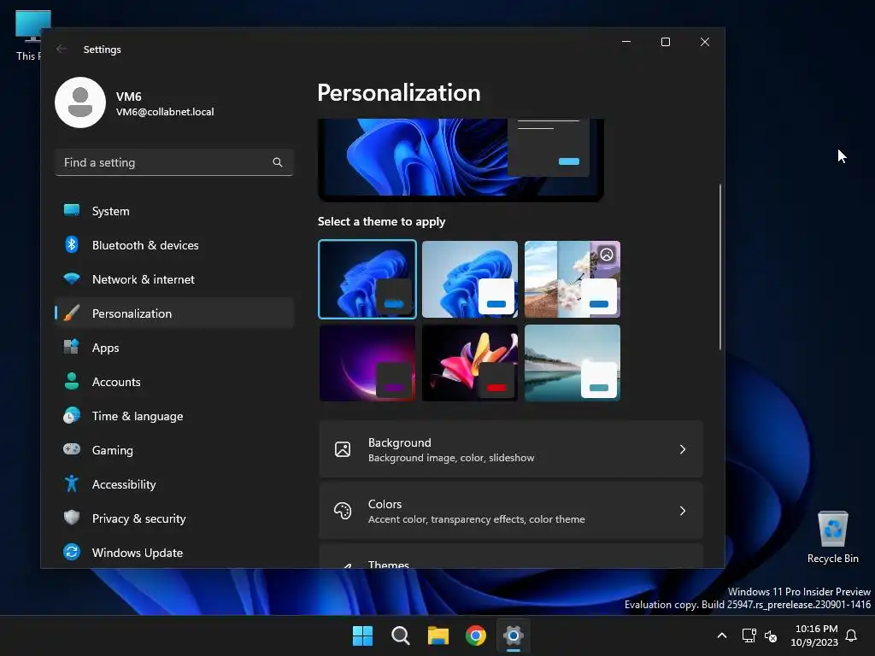Viewport: 875px width, 656px height.
Task: Open the Apps category
Action: pyautogui.click(x=174, y=348)
